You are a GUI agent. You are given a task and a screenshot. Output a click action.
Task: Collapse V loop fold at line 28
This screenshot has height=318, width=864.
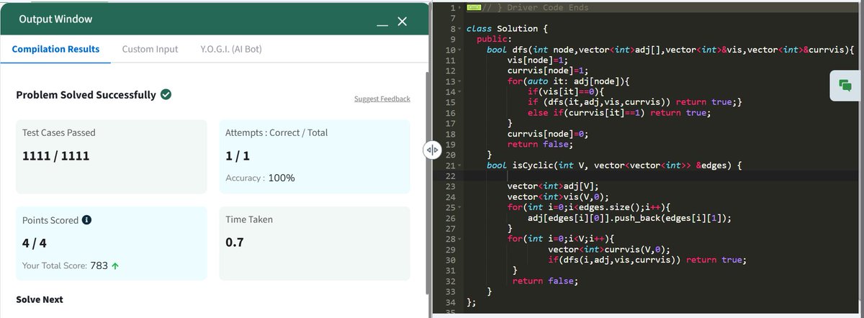(459, 238)
